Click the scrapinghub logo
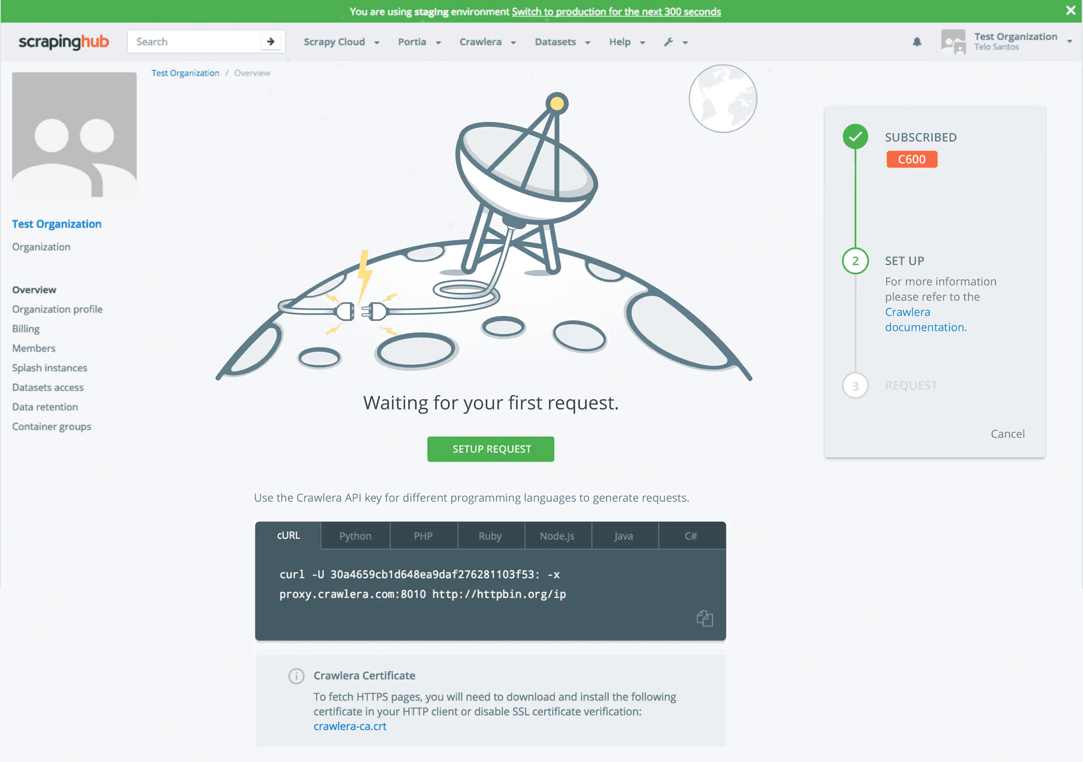Image resolution: width=1083 pixels, height=762 pixels. 64,42
